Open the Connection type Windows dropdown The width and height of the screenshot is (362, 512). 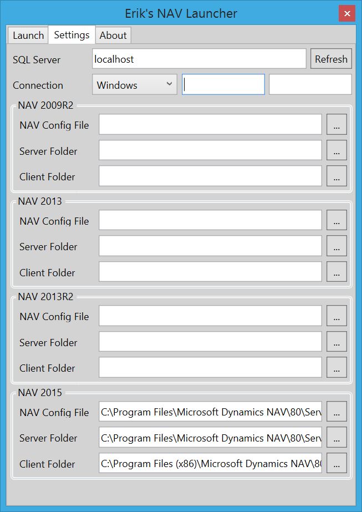135,84
